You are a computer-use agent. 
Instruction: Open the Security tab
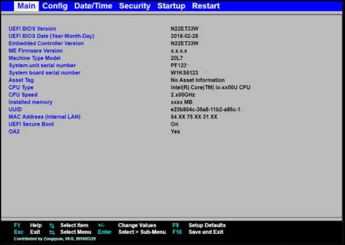135,6
